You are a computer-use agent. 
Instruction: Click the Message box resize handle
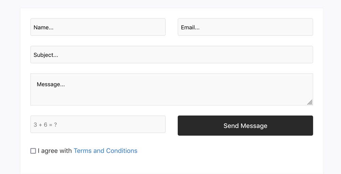click(x=310, y=102)
